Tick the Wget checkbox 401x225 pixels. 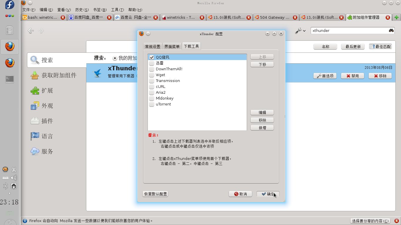click(152, 75)
